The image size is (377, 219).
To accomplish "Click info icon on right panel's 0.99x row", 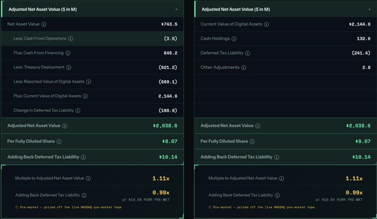I will coord(277,195).
